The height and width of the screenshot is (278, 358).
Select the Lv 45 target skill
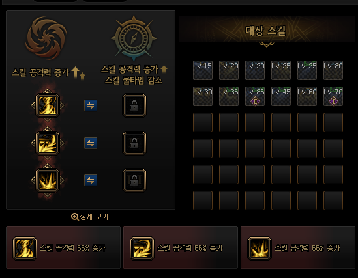[x=281, y=96]
